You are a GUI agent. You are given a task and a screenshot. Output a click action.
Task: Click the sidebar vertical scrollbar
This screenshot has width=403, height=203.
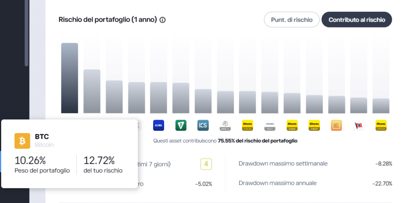(26, 33)
